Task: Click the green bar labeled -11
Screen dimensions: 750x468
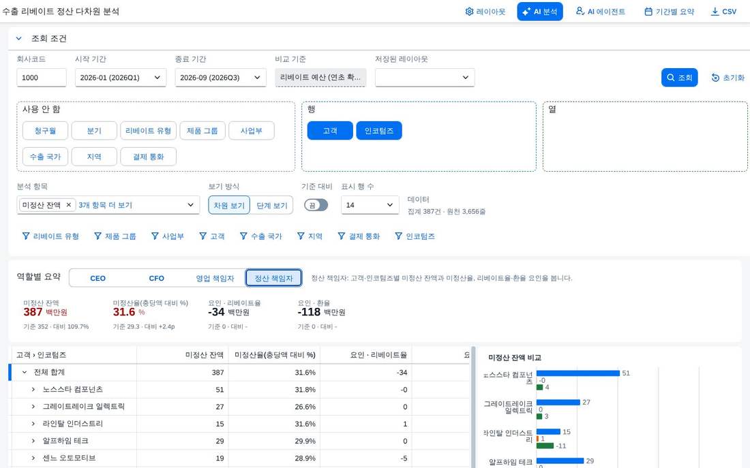Action: 545,446
